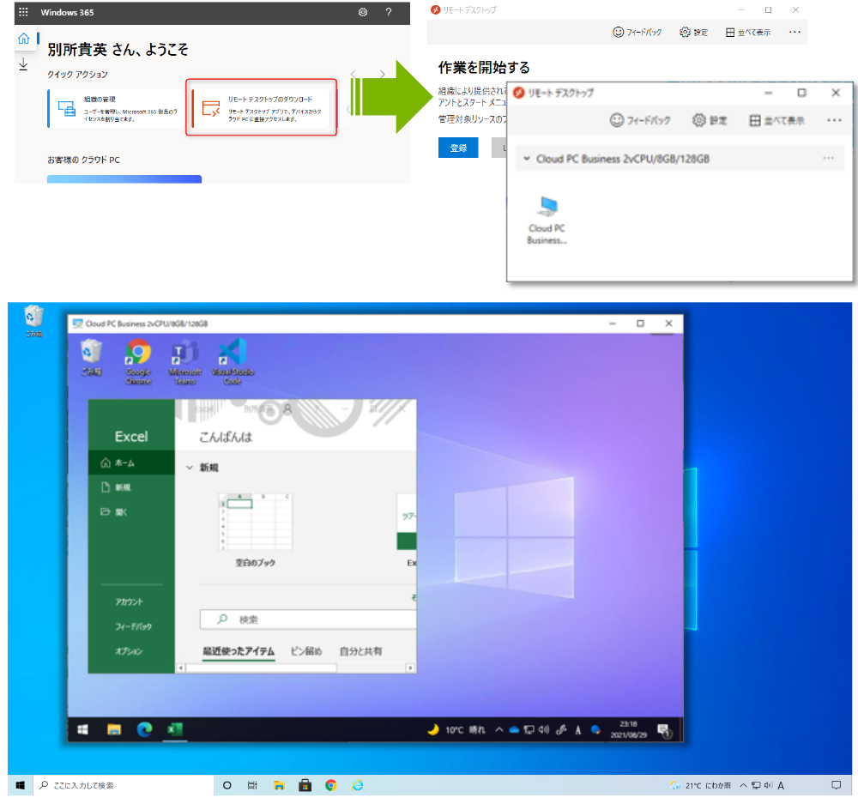Open the host PC Start menu
The height and width of the screenshot is (810, 858).
click(21, 785)
